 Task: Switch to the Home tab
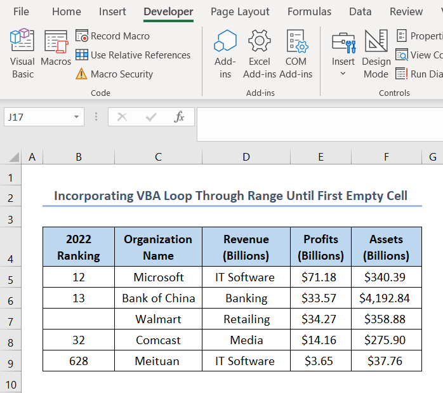(x=67, y=11)
